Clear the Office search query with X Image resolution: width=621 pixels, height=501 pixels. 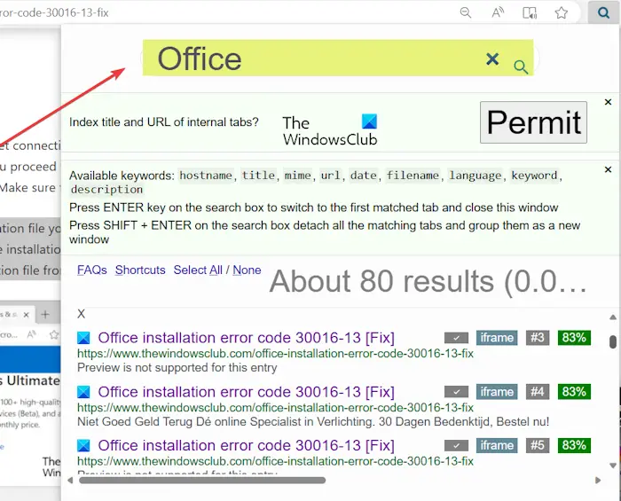(492, 59)
